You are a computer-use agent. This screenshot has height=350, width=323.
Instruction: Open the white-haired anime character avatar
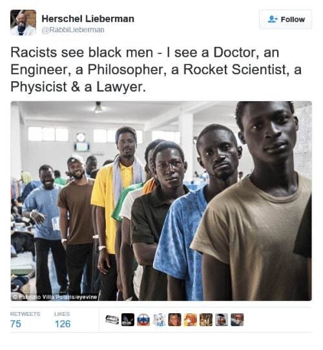coord(159,320)
